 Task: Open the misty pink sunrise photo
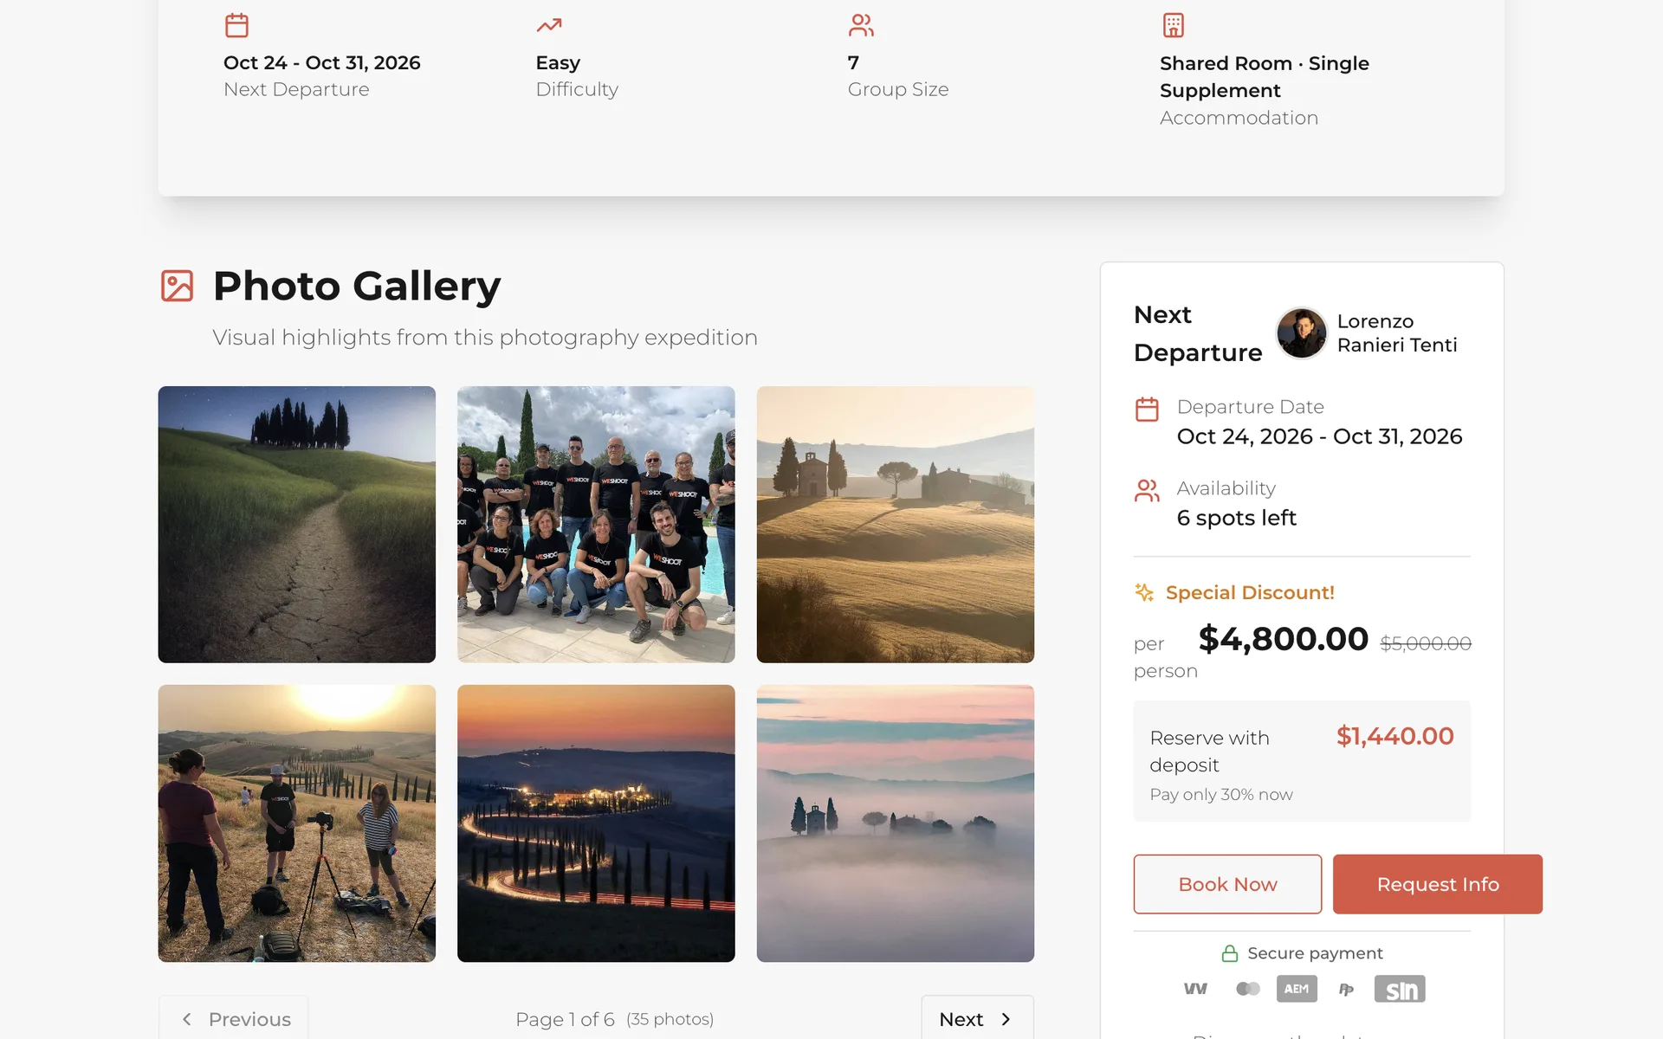896,823
